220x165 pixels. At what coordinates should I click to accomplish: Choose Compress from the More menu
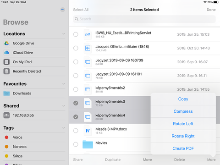183,111
